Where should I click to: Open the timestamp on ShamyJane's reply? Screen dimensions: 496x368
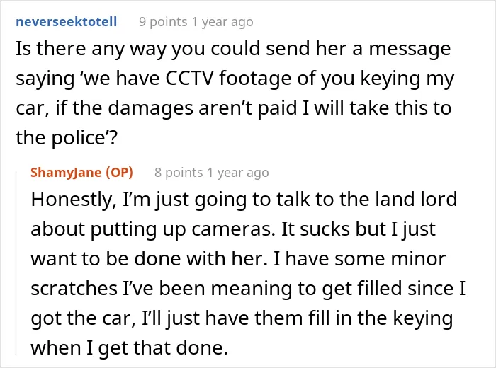[238, 173]
